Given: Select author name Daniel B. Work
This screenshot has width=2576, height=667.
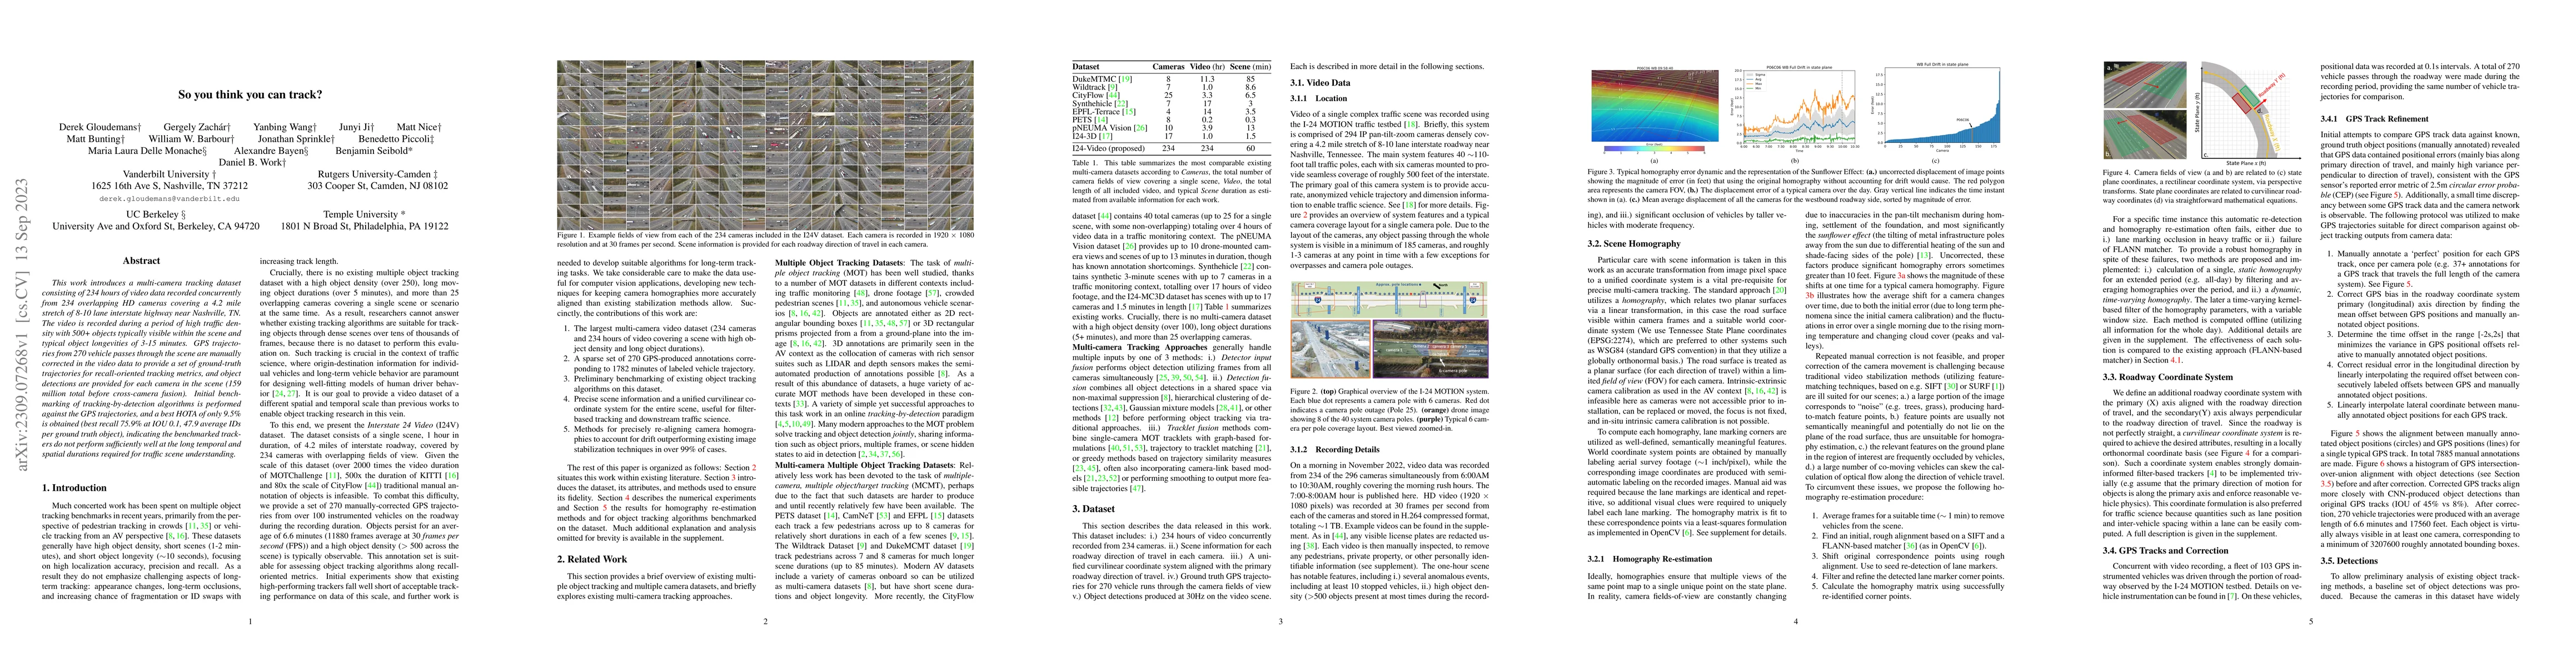Looking at the screenshot, I should [251, 163].
